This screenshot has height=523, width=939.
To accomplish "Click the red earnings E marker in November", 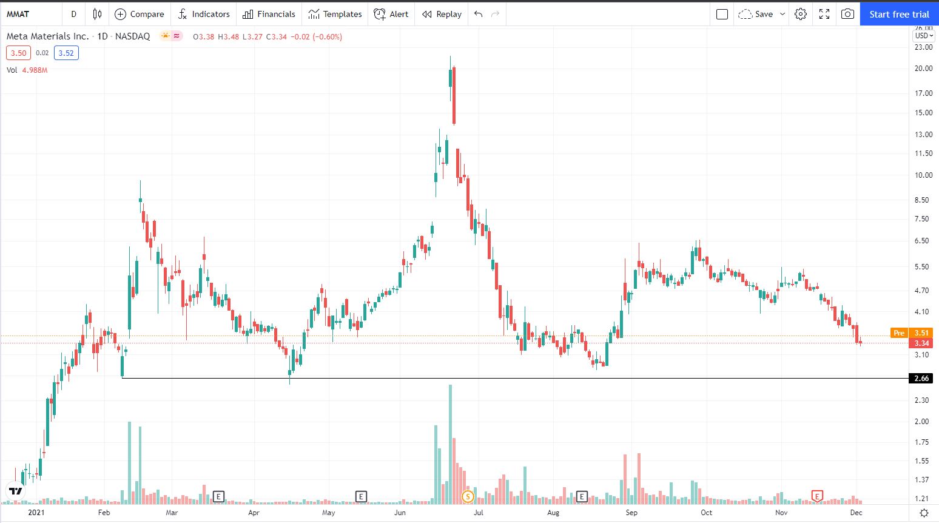I will 817,497.
